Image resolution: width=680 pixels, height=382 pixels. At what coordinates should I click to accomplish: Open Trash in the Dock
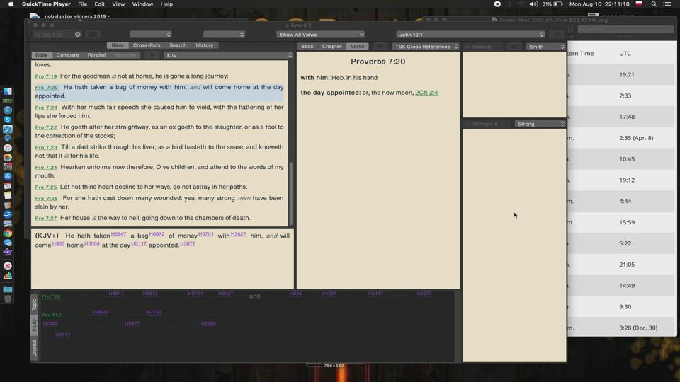tap(8, 299)
